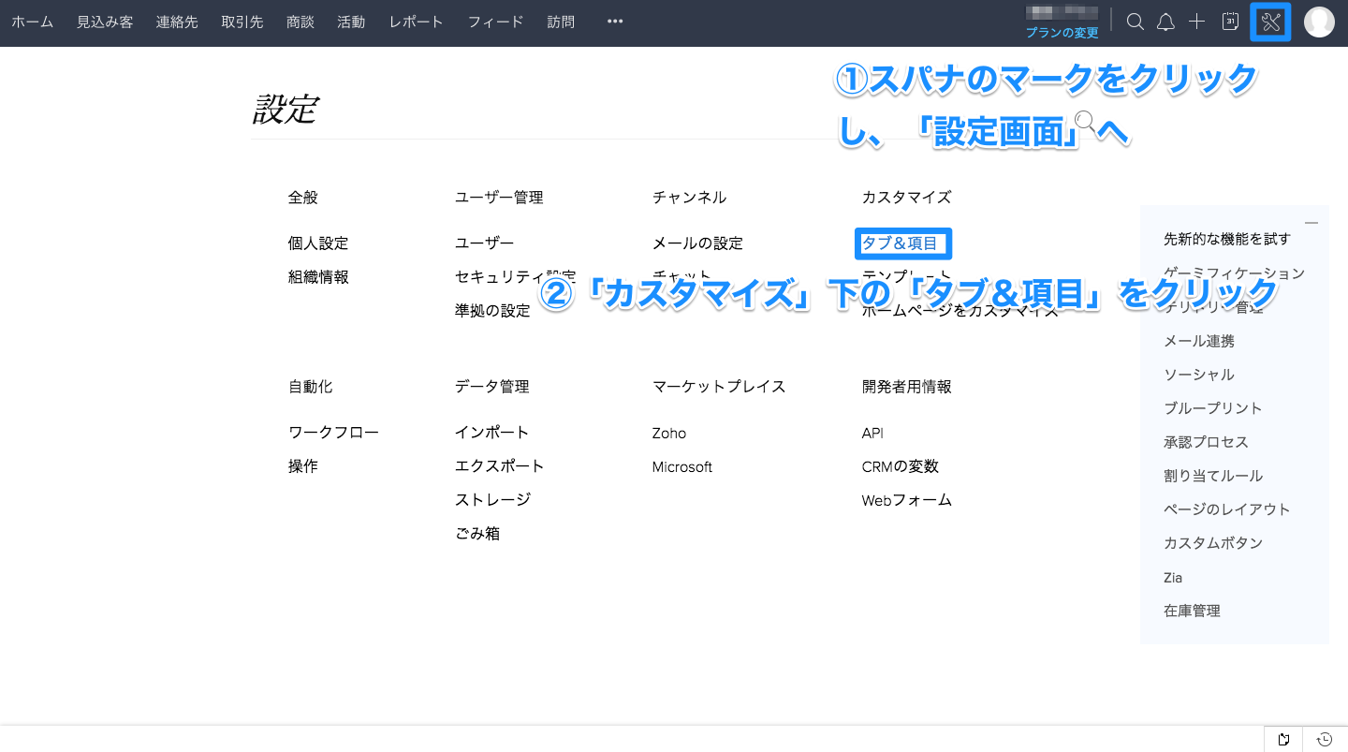Click the チャンネル section heading
Screen dimensions: 1348x752
pos(689,198)
